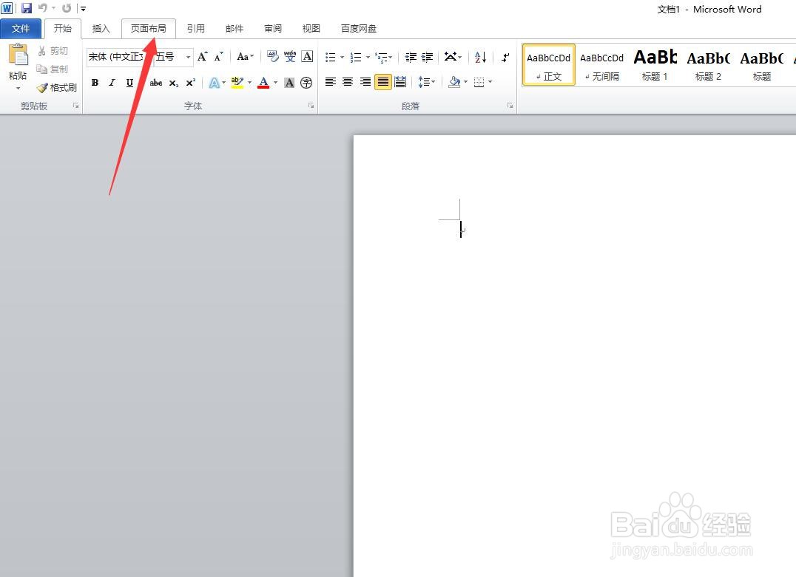This screenshot has height=577, width=796.
Task: Select the 正文 (Normal) style
Action: [549, 65]
